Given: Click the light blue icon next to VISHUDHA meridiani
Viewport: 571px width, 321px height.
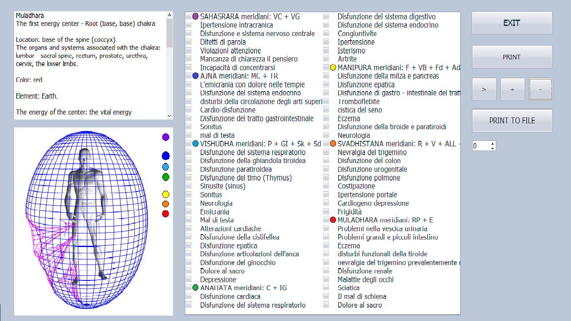Looking at the screenshot, I should (195, 144).
